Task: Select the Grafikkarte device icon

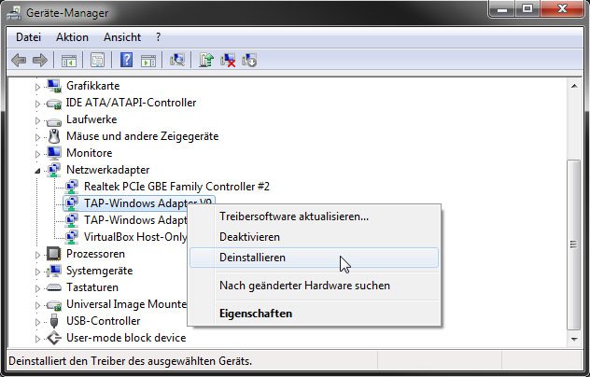Action: pyautogui.click(x=54, y=86)
